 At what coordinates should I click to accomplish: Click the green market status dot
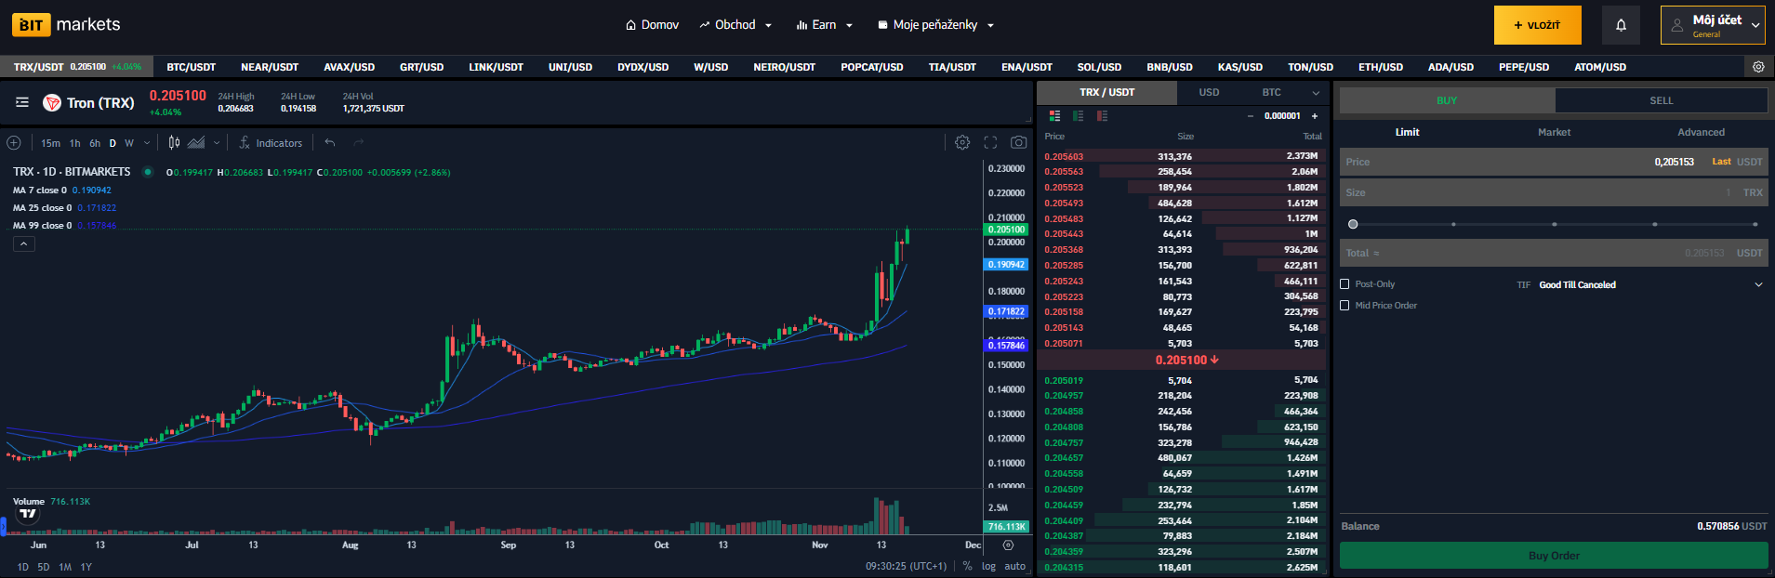(147, 172)
